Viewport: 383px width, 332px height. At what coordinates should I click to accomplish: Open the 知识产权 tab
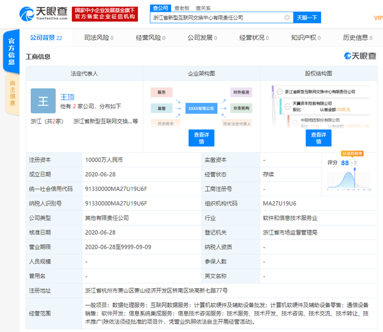click(x=305, y=38)
